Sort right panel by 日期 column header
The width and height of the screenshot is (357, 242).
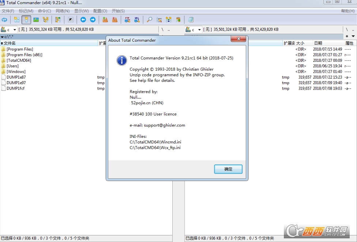(x=318, y=43)
